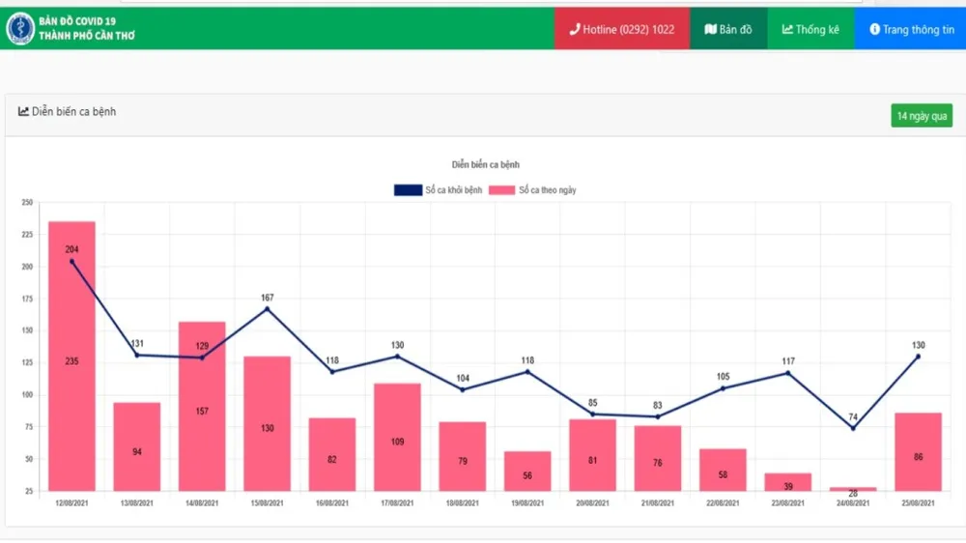
Task: Click the health department logo icon
Action: click(19, 29)
